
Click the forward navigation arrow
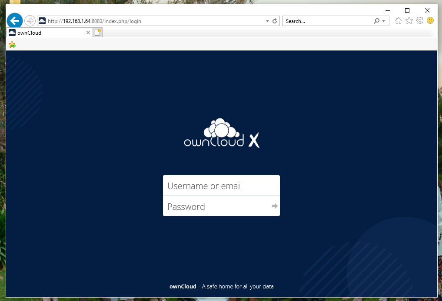(x=30, y=20)
